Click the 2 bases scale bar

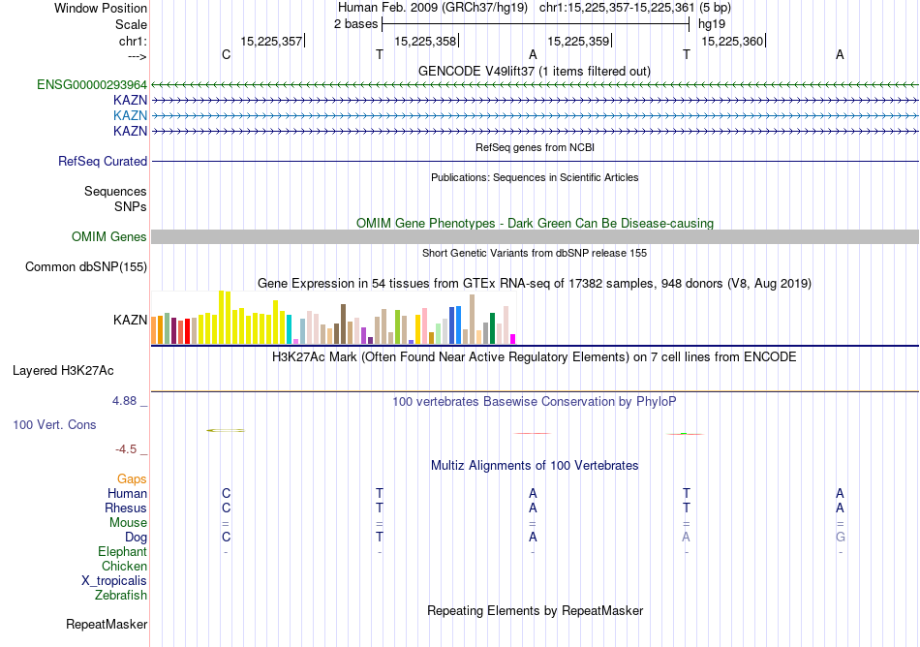[x=536, y=24]
